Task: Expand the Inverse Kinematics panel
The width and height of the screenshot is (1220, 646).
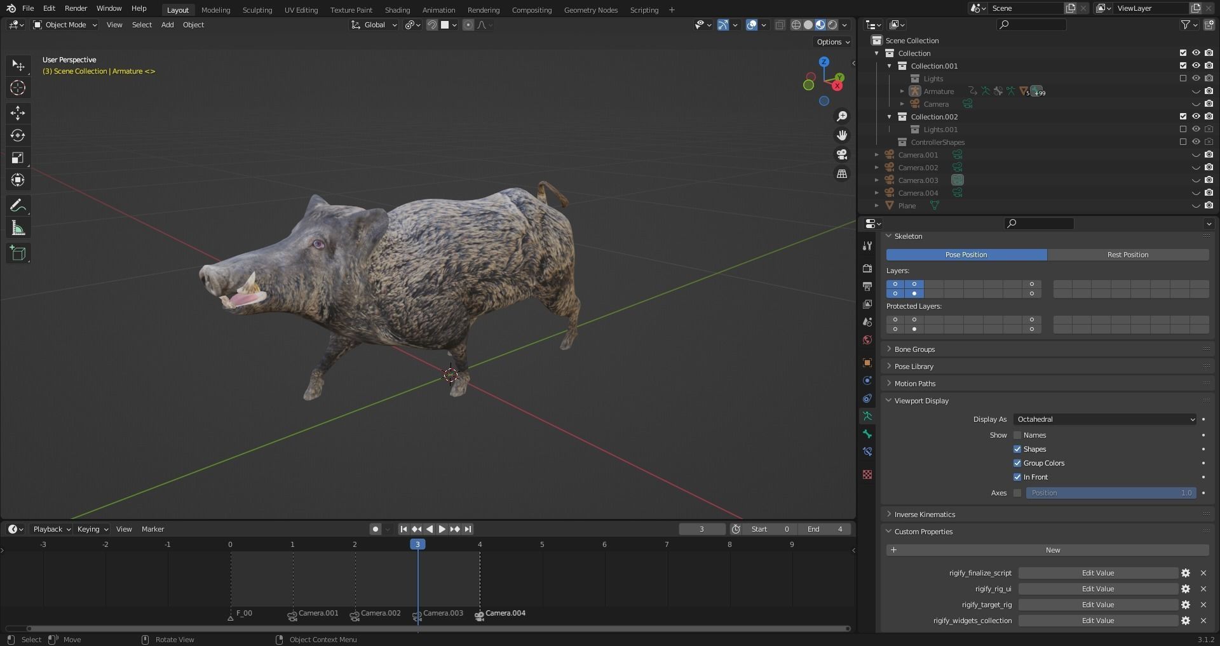Action: click(x=925, y=515)
